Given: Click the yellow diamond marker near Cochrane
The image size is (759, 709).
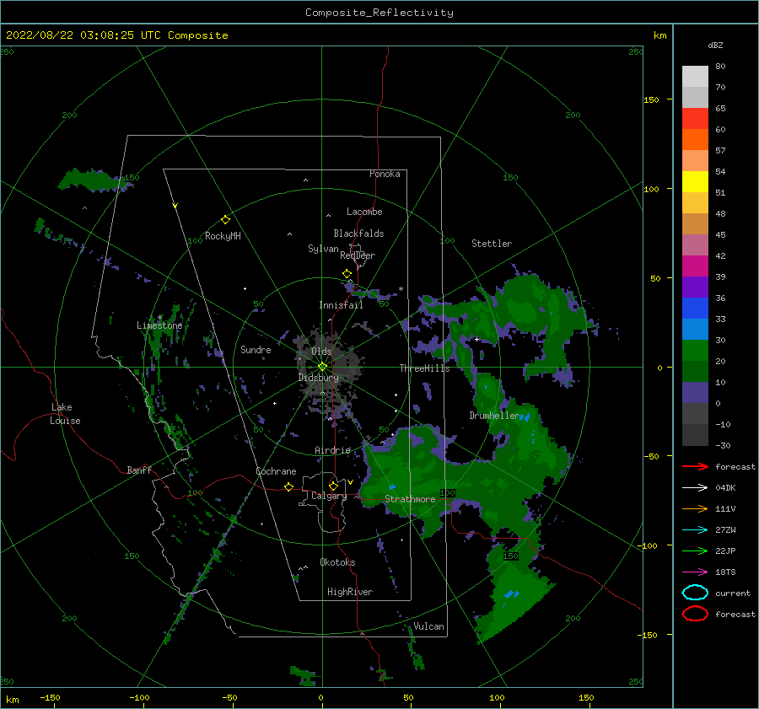Looking at the screenshot, I should click(288, 486).
